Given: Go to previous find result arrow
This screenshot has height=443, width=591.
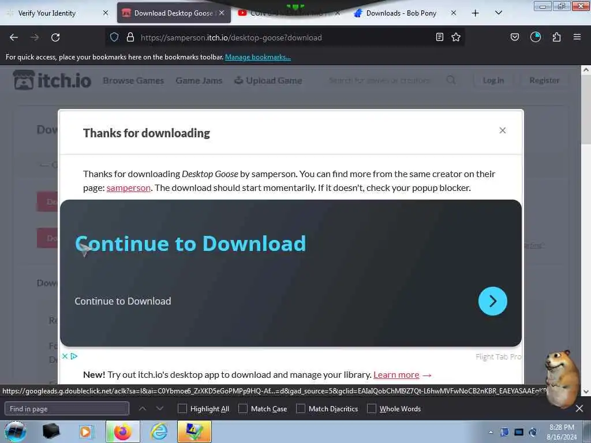Looking at the screenshot, I should [x=143, y=408].
